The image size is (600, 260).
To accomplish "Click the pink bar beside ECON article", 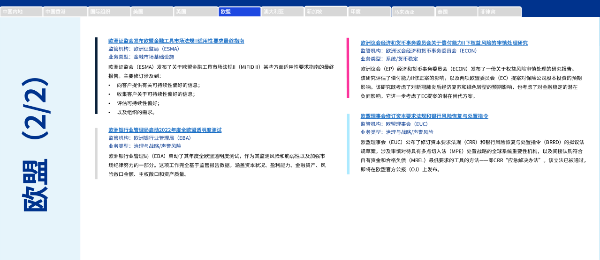I will pos(348,68).
